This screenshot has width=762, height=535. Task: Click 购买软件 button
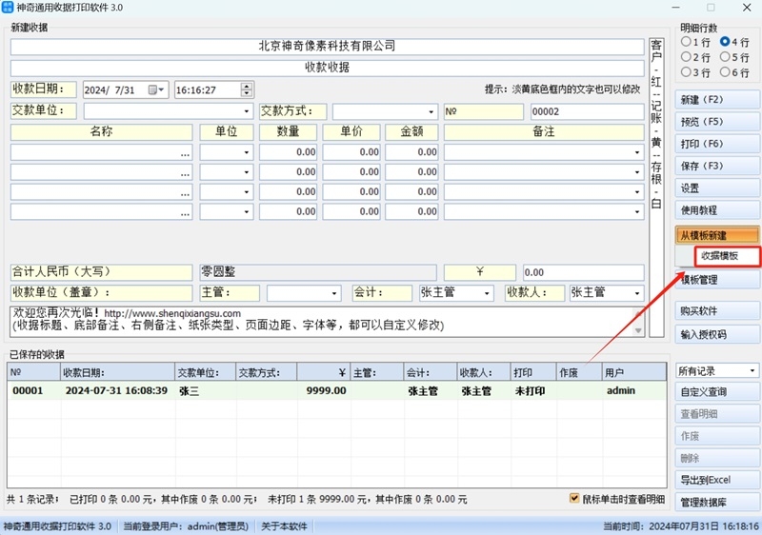[x=717, y=310]
